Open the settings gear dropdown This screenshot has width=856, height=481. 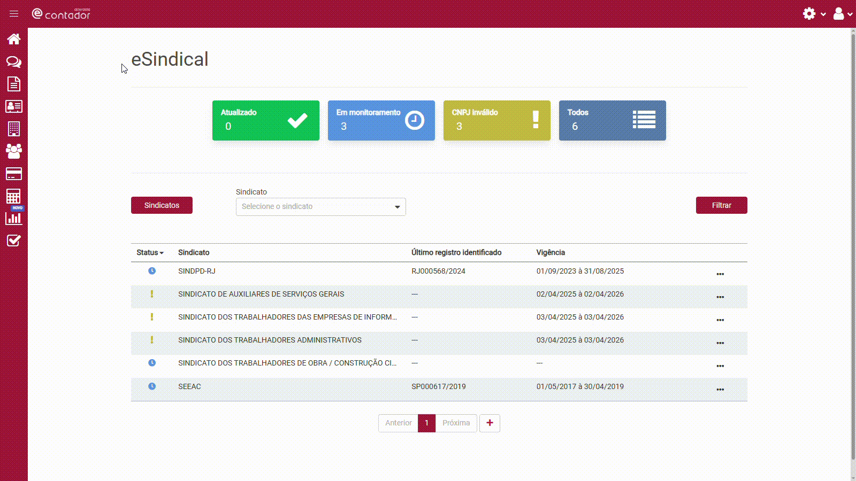pyautogui.click(x=814, y=14)
